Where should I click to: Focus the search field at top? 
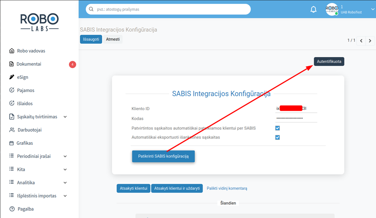point(168,9)
